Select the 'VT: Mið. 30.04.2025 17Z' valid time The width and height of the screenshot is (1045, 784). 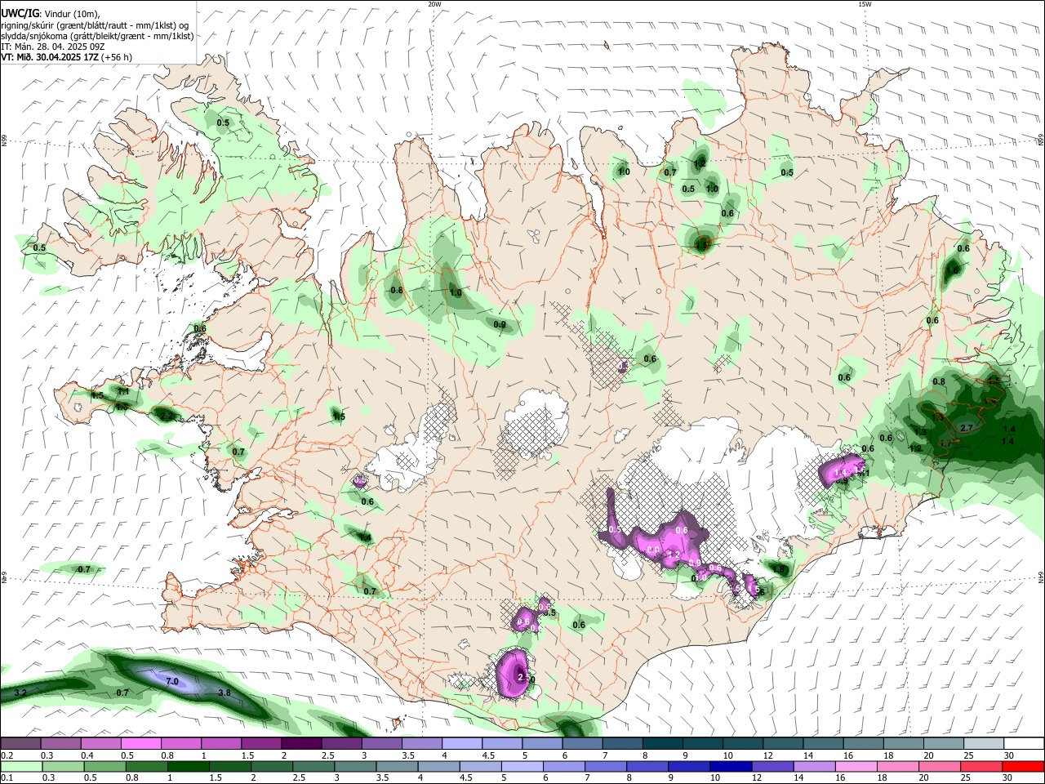click(50, 57)
